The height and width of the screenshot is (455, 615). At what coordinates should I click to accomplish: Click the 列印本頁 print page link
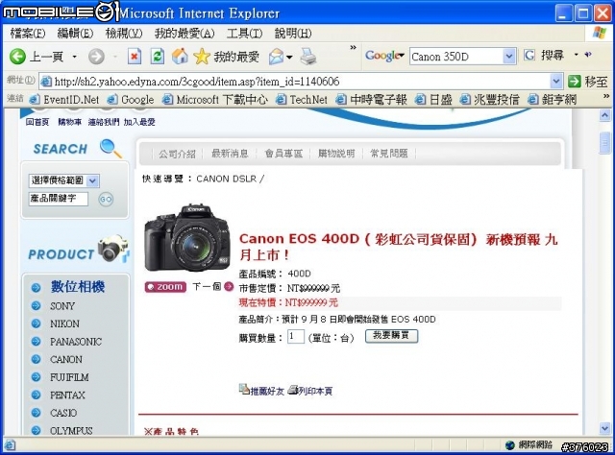click(x=310, y=391)
